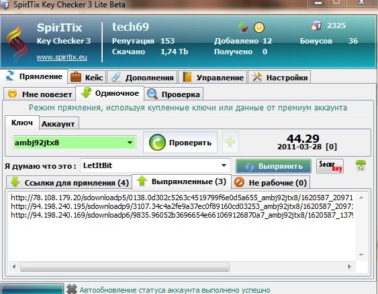
Task: Click the crossed tools status bar icon
Action: coord(72,289)
